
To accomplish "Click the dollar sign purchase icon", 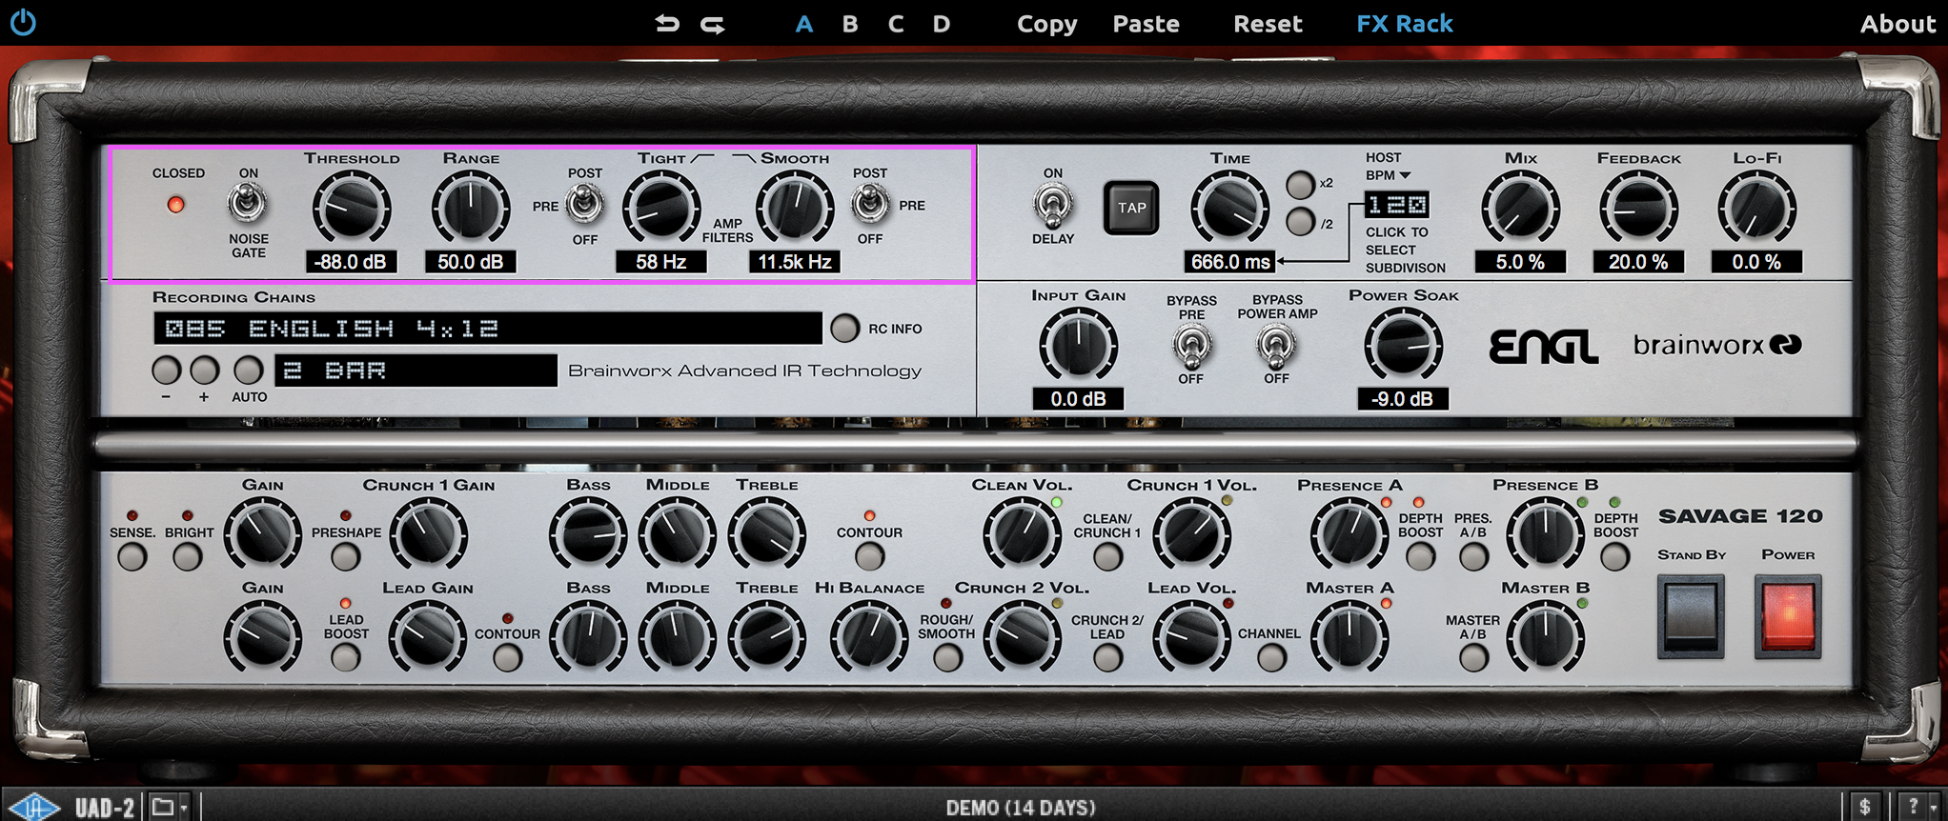I will pos(1865,808).
